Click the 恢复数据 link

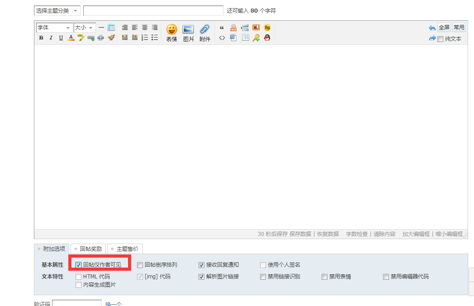click(x=328, y=234)
